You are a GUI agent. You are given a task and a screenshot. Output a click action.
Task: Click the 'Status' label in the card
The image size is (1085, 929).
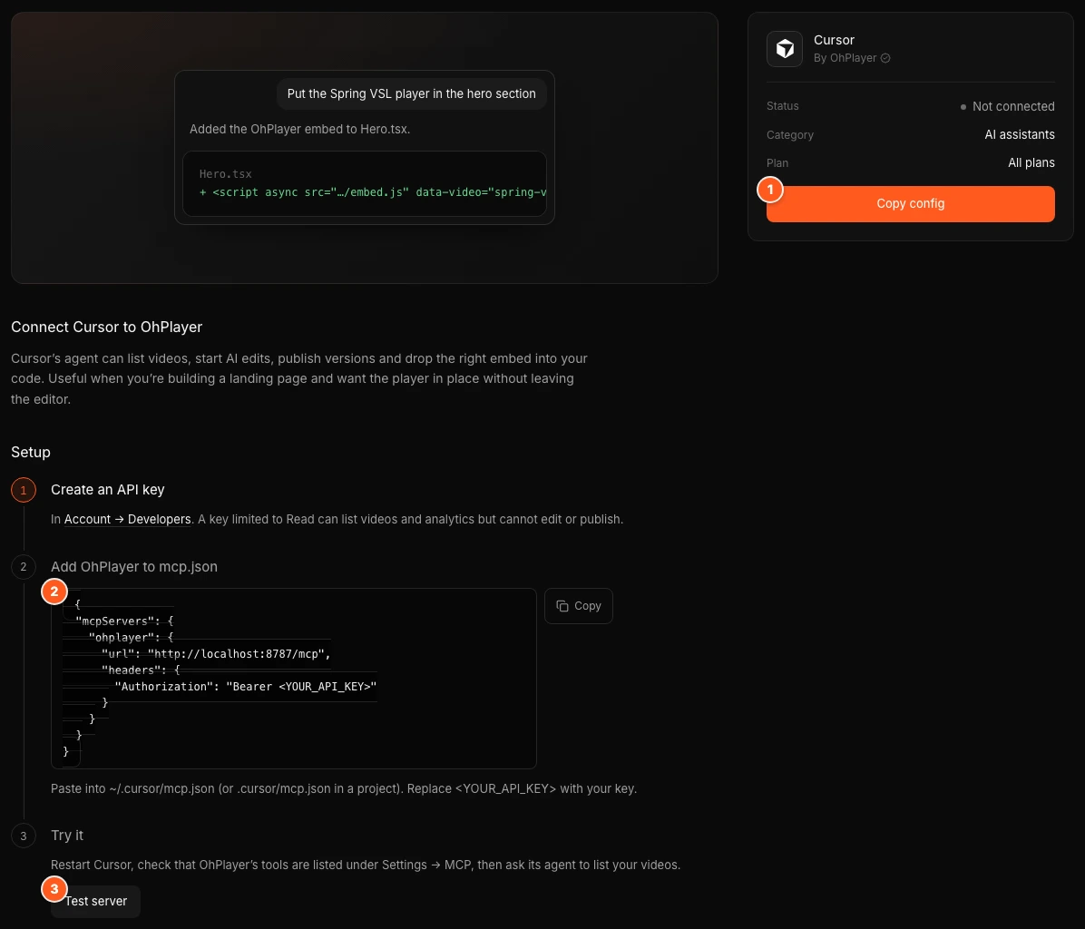click(x=783, y=106)
